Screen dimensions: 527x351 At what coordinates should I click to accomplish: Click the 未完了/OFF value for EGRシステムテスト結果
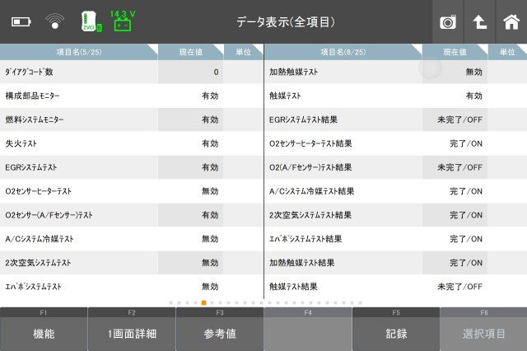[459, 119]
